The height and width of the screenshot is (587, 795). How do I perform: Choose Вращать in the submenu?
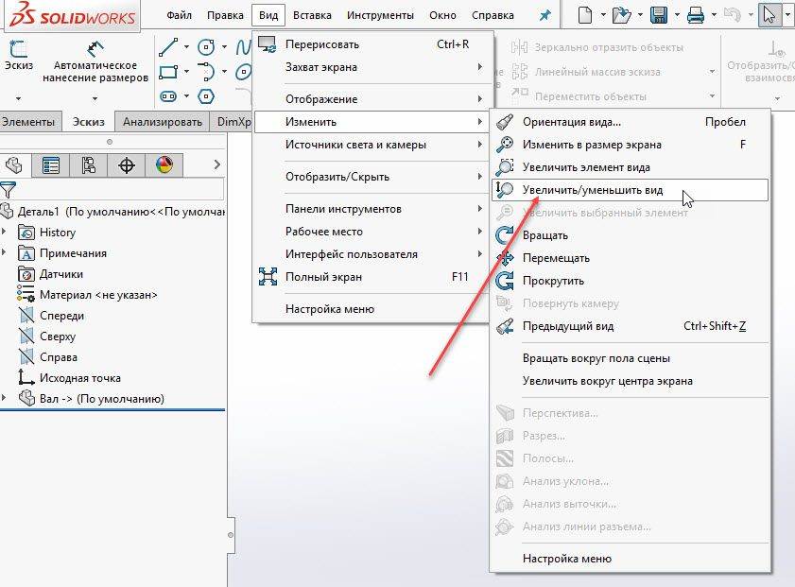(631, 235)
